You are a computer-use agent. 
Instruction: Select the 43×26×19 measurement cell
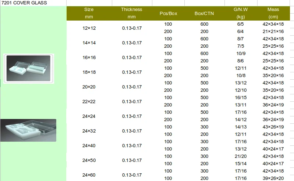pyautogui.click(x=273, y=127)
